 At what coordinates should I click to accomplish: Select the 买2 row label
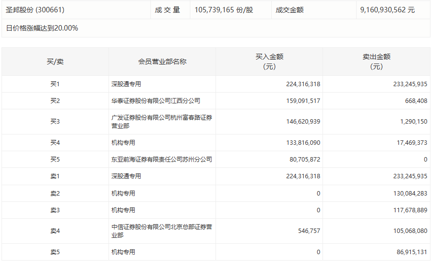[x=55, y=100]
